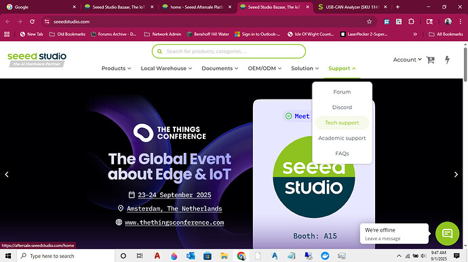Switch to the USB-CAN Analyzer tab
Screen dimensions: 468x262
point(349,7)
